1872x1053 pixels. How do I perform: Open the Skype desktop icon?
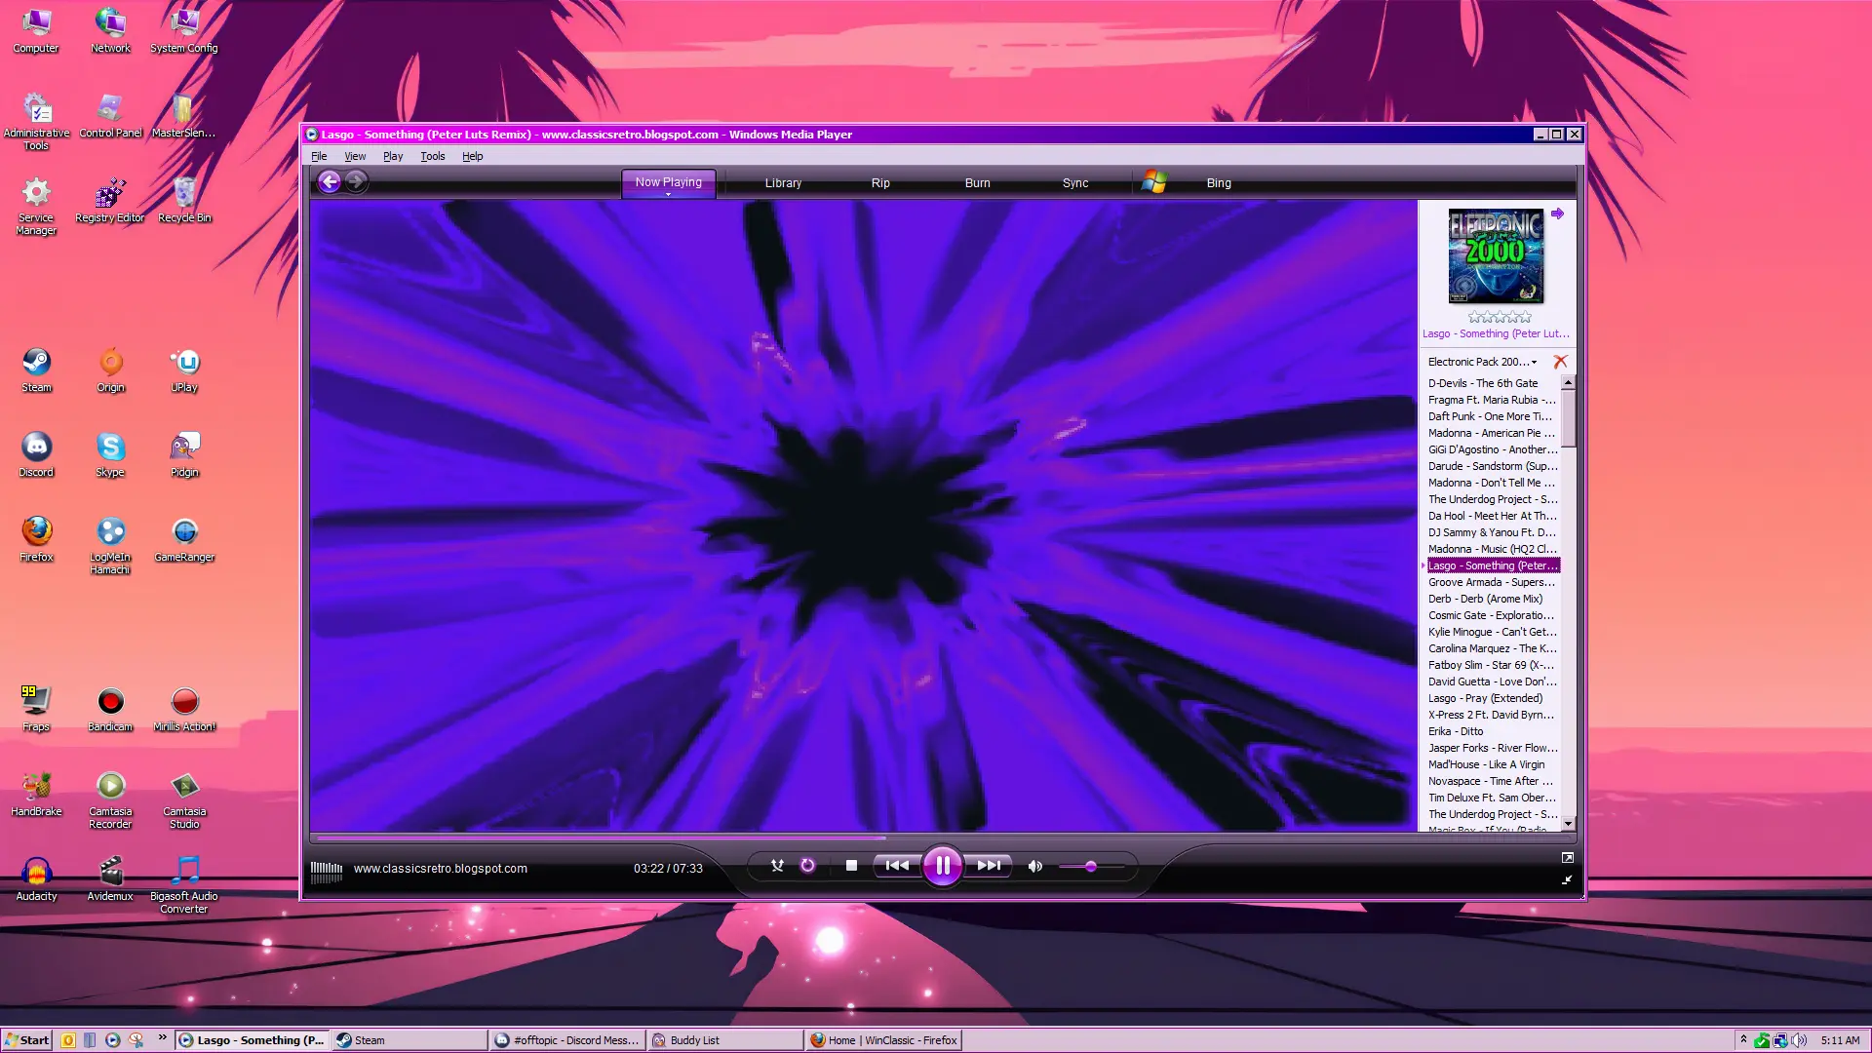tap(110, 454)
